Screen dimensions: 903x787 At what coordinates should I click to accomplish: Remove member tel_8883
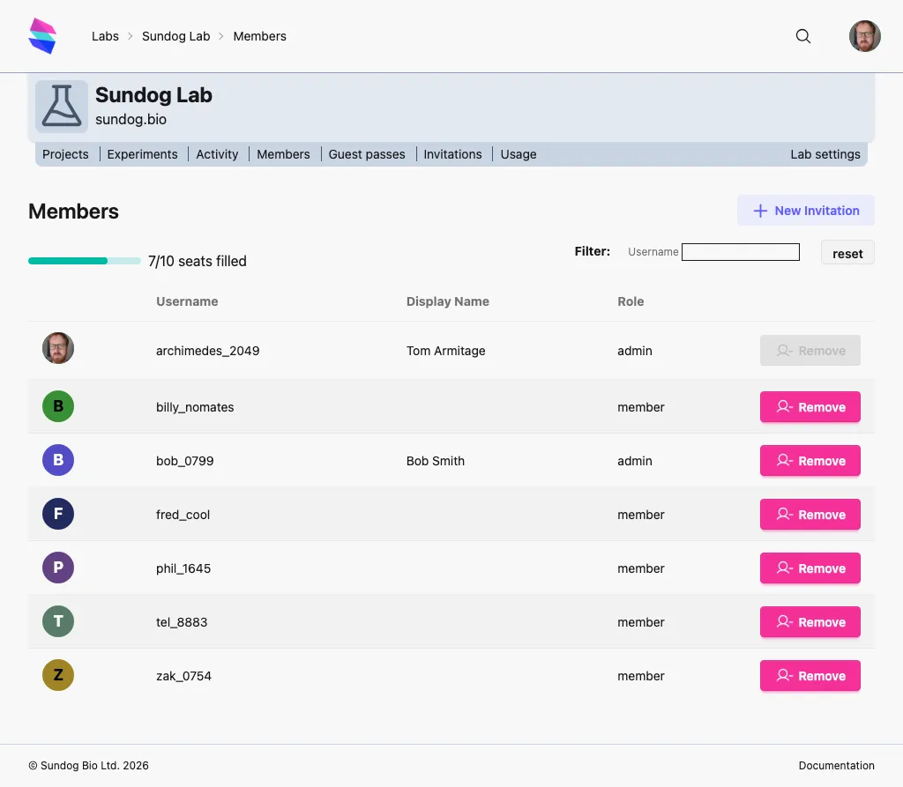(x=810, y=622)
